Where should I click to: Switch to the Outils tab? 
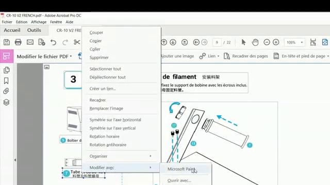pyautogui.click(x=34, y=30)
